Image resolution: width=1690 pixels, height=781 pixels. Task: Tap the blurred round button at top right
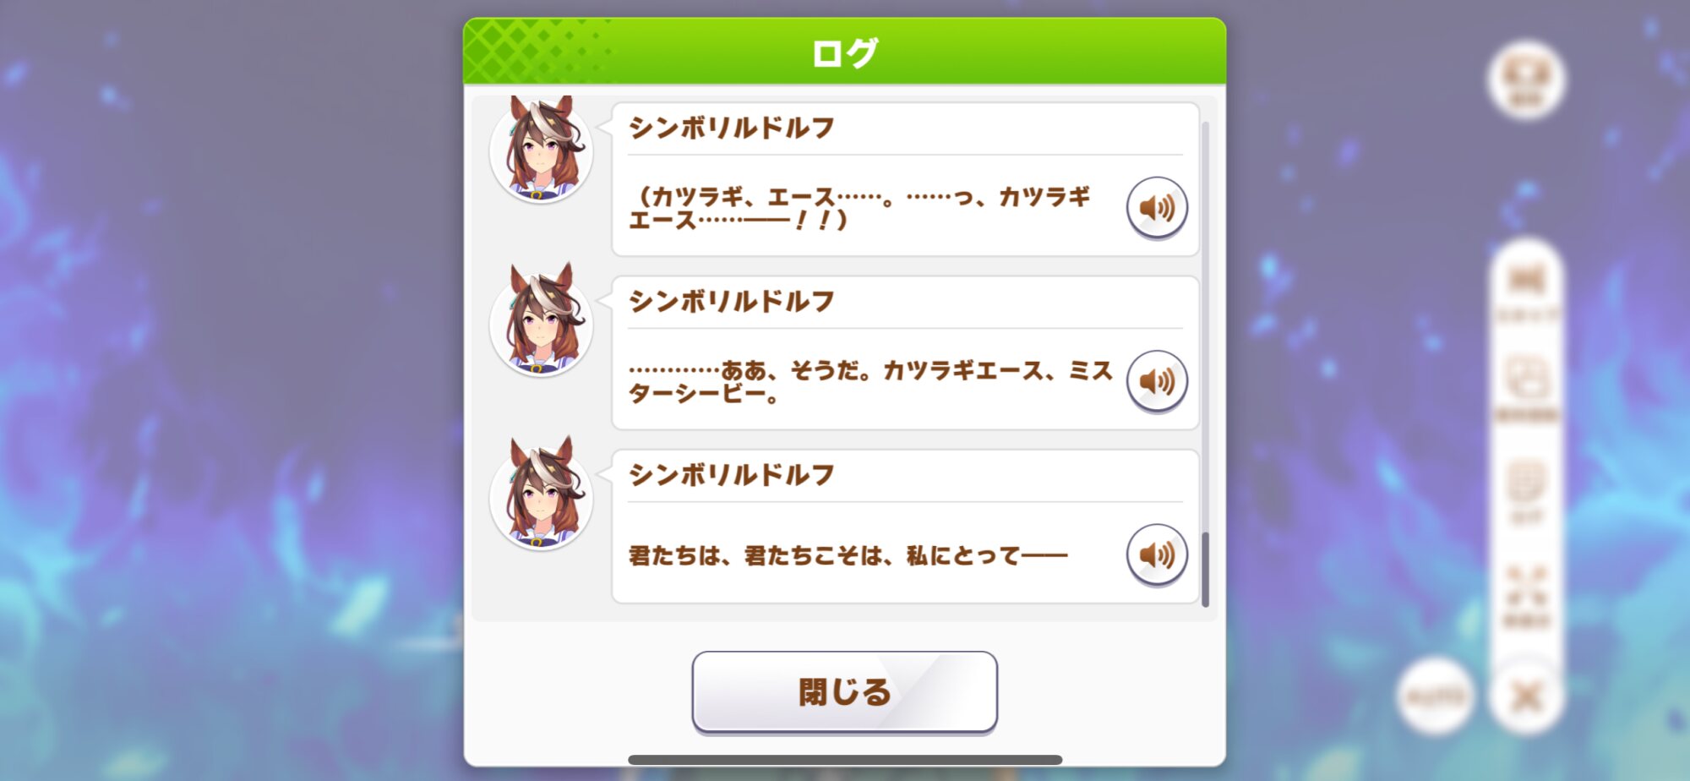tap(1526, 79)
